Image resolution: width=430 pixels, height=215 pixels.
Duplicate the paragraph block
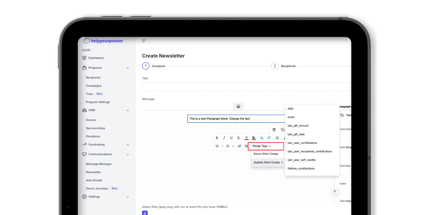click(x=282, y=130)
